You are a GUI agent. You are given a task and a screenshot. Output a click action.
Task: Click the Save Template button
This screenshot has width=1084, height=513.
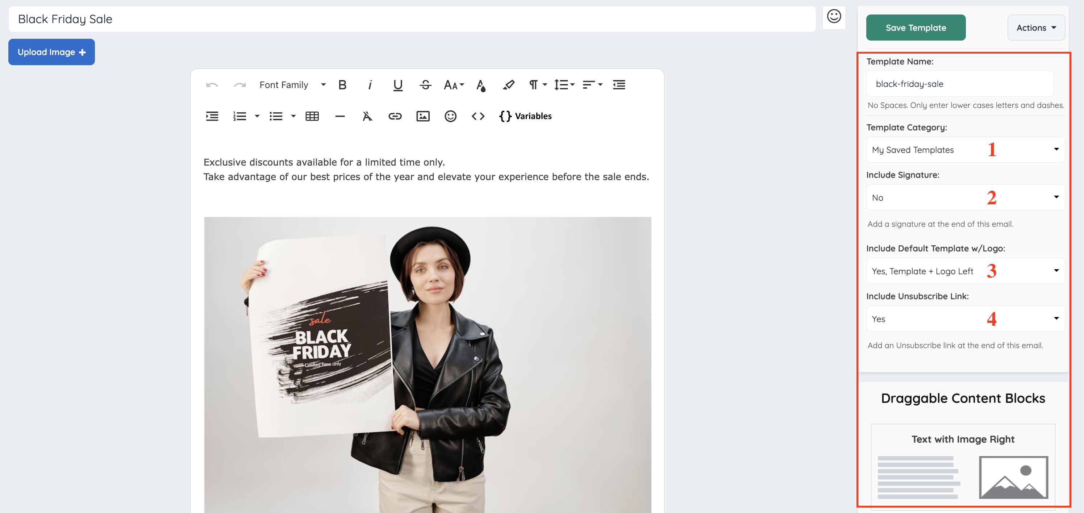click(x=915, y=28)
